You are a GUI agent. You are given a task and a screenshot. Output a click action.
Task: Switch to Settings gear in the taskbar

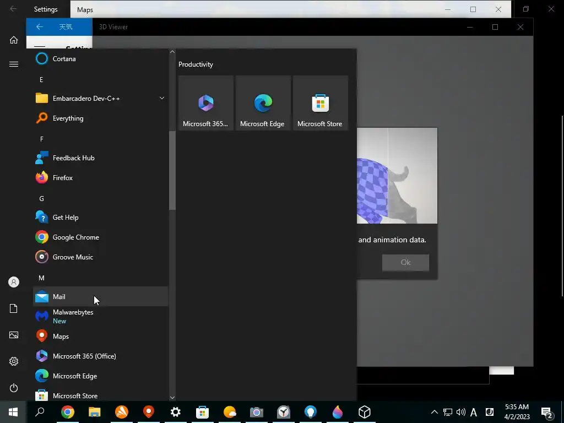[176, 412]
